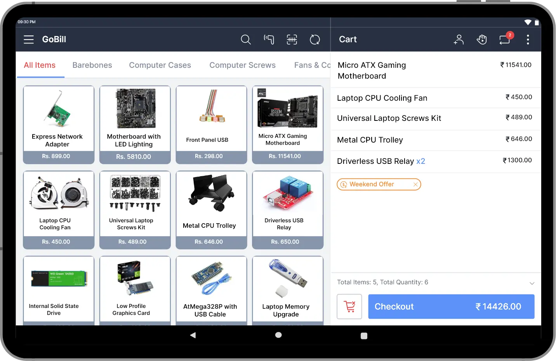556x361 pixels.
Task: Open held carts with the hand icon
Action: [x=481, y=40]
